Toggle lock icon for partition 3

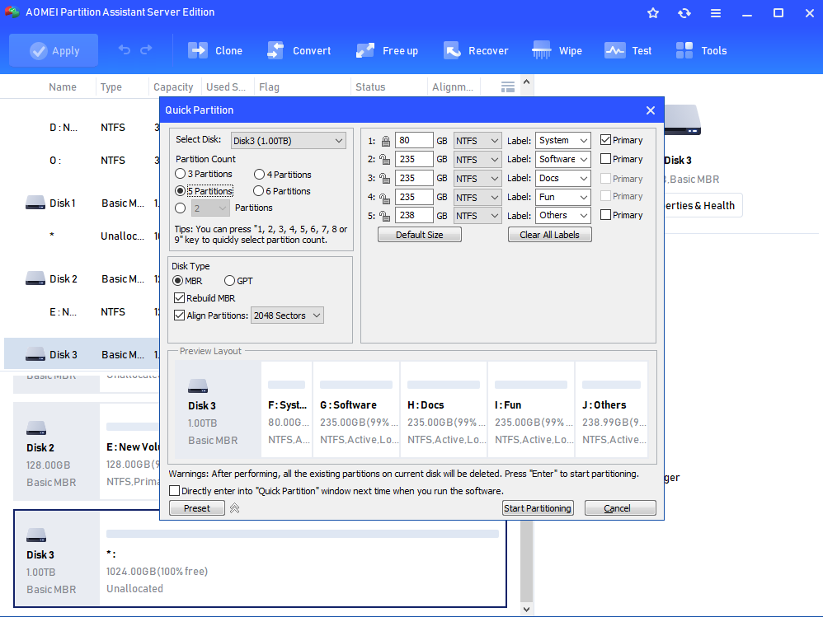(x=385, y=178)
